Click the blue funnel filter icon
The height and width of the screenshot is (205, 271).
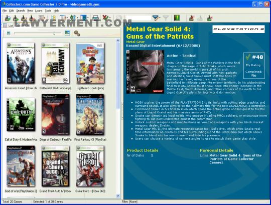155,18
